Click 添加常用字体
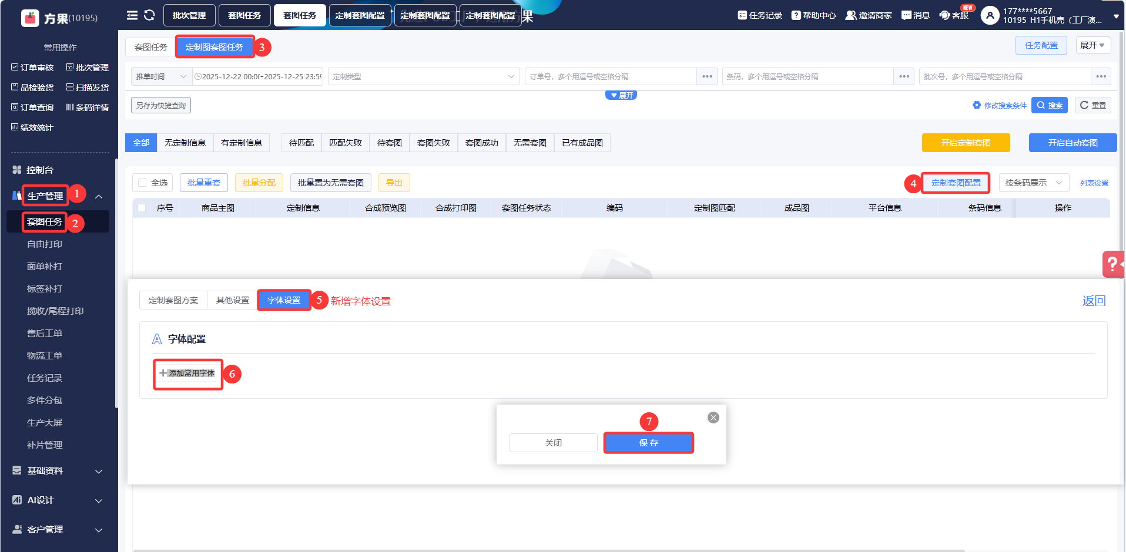 pyautogui.click(x=187, y=373)
